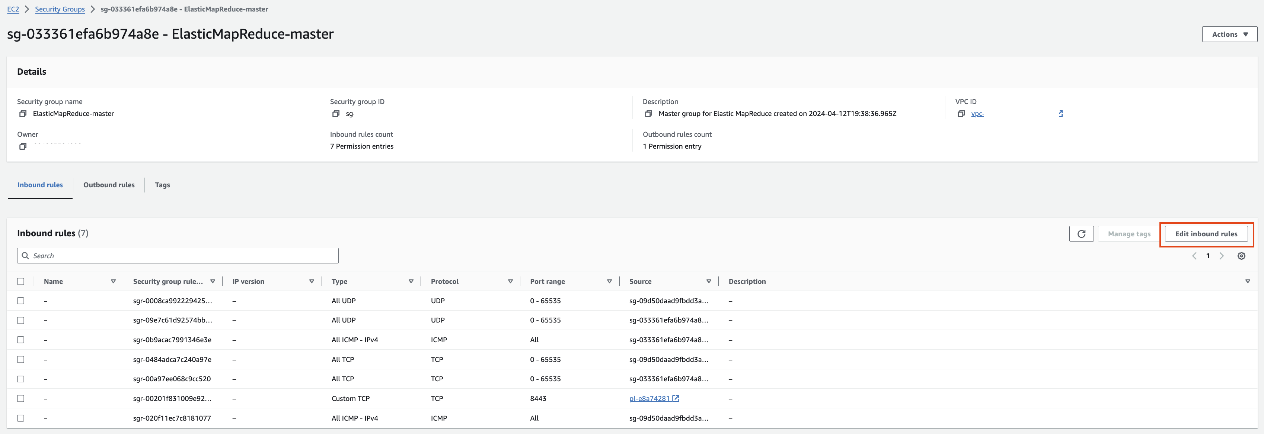Screen dimensions: 1264x434
Task: Copy the Description text via copy icon
Action: pyautogui.click(x=648, y=114)
